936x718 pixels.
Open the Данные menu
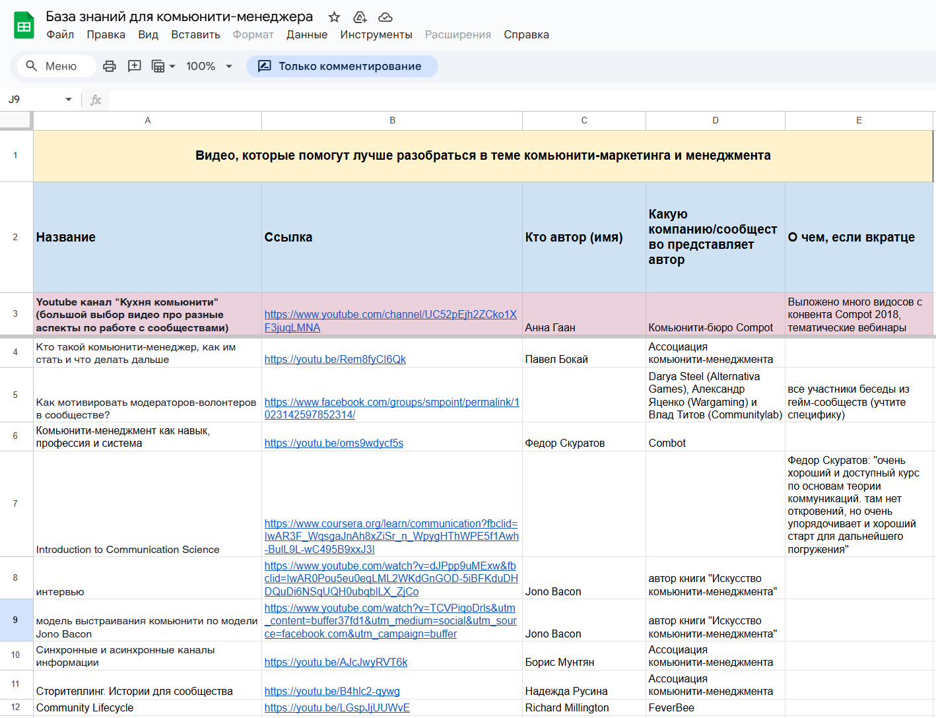click(x=307, y=34)
